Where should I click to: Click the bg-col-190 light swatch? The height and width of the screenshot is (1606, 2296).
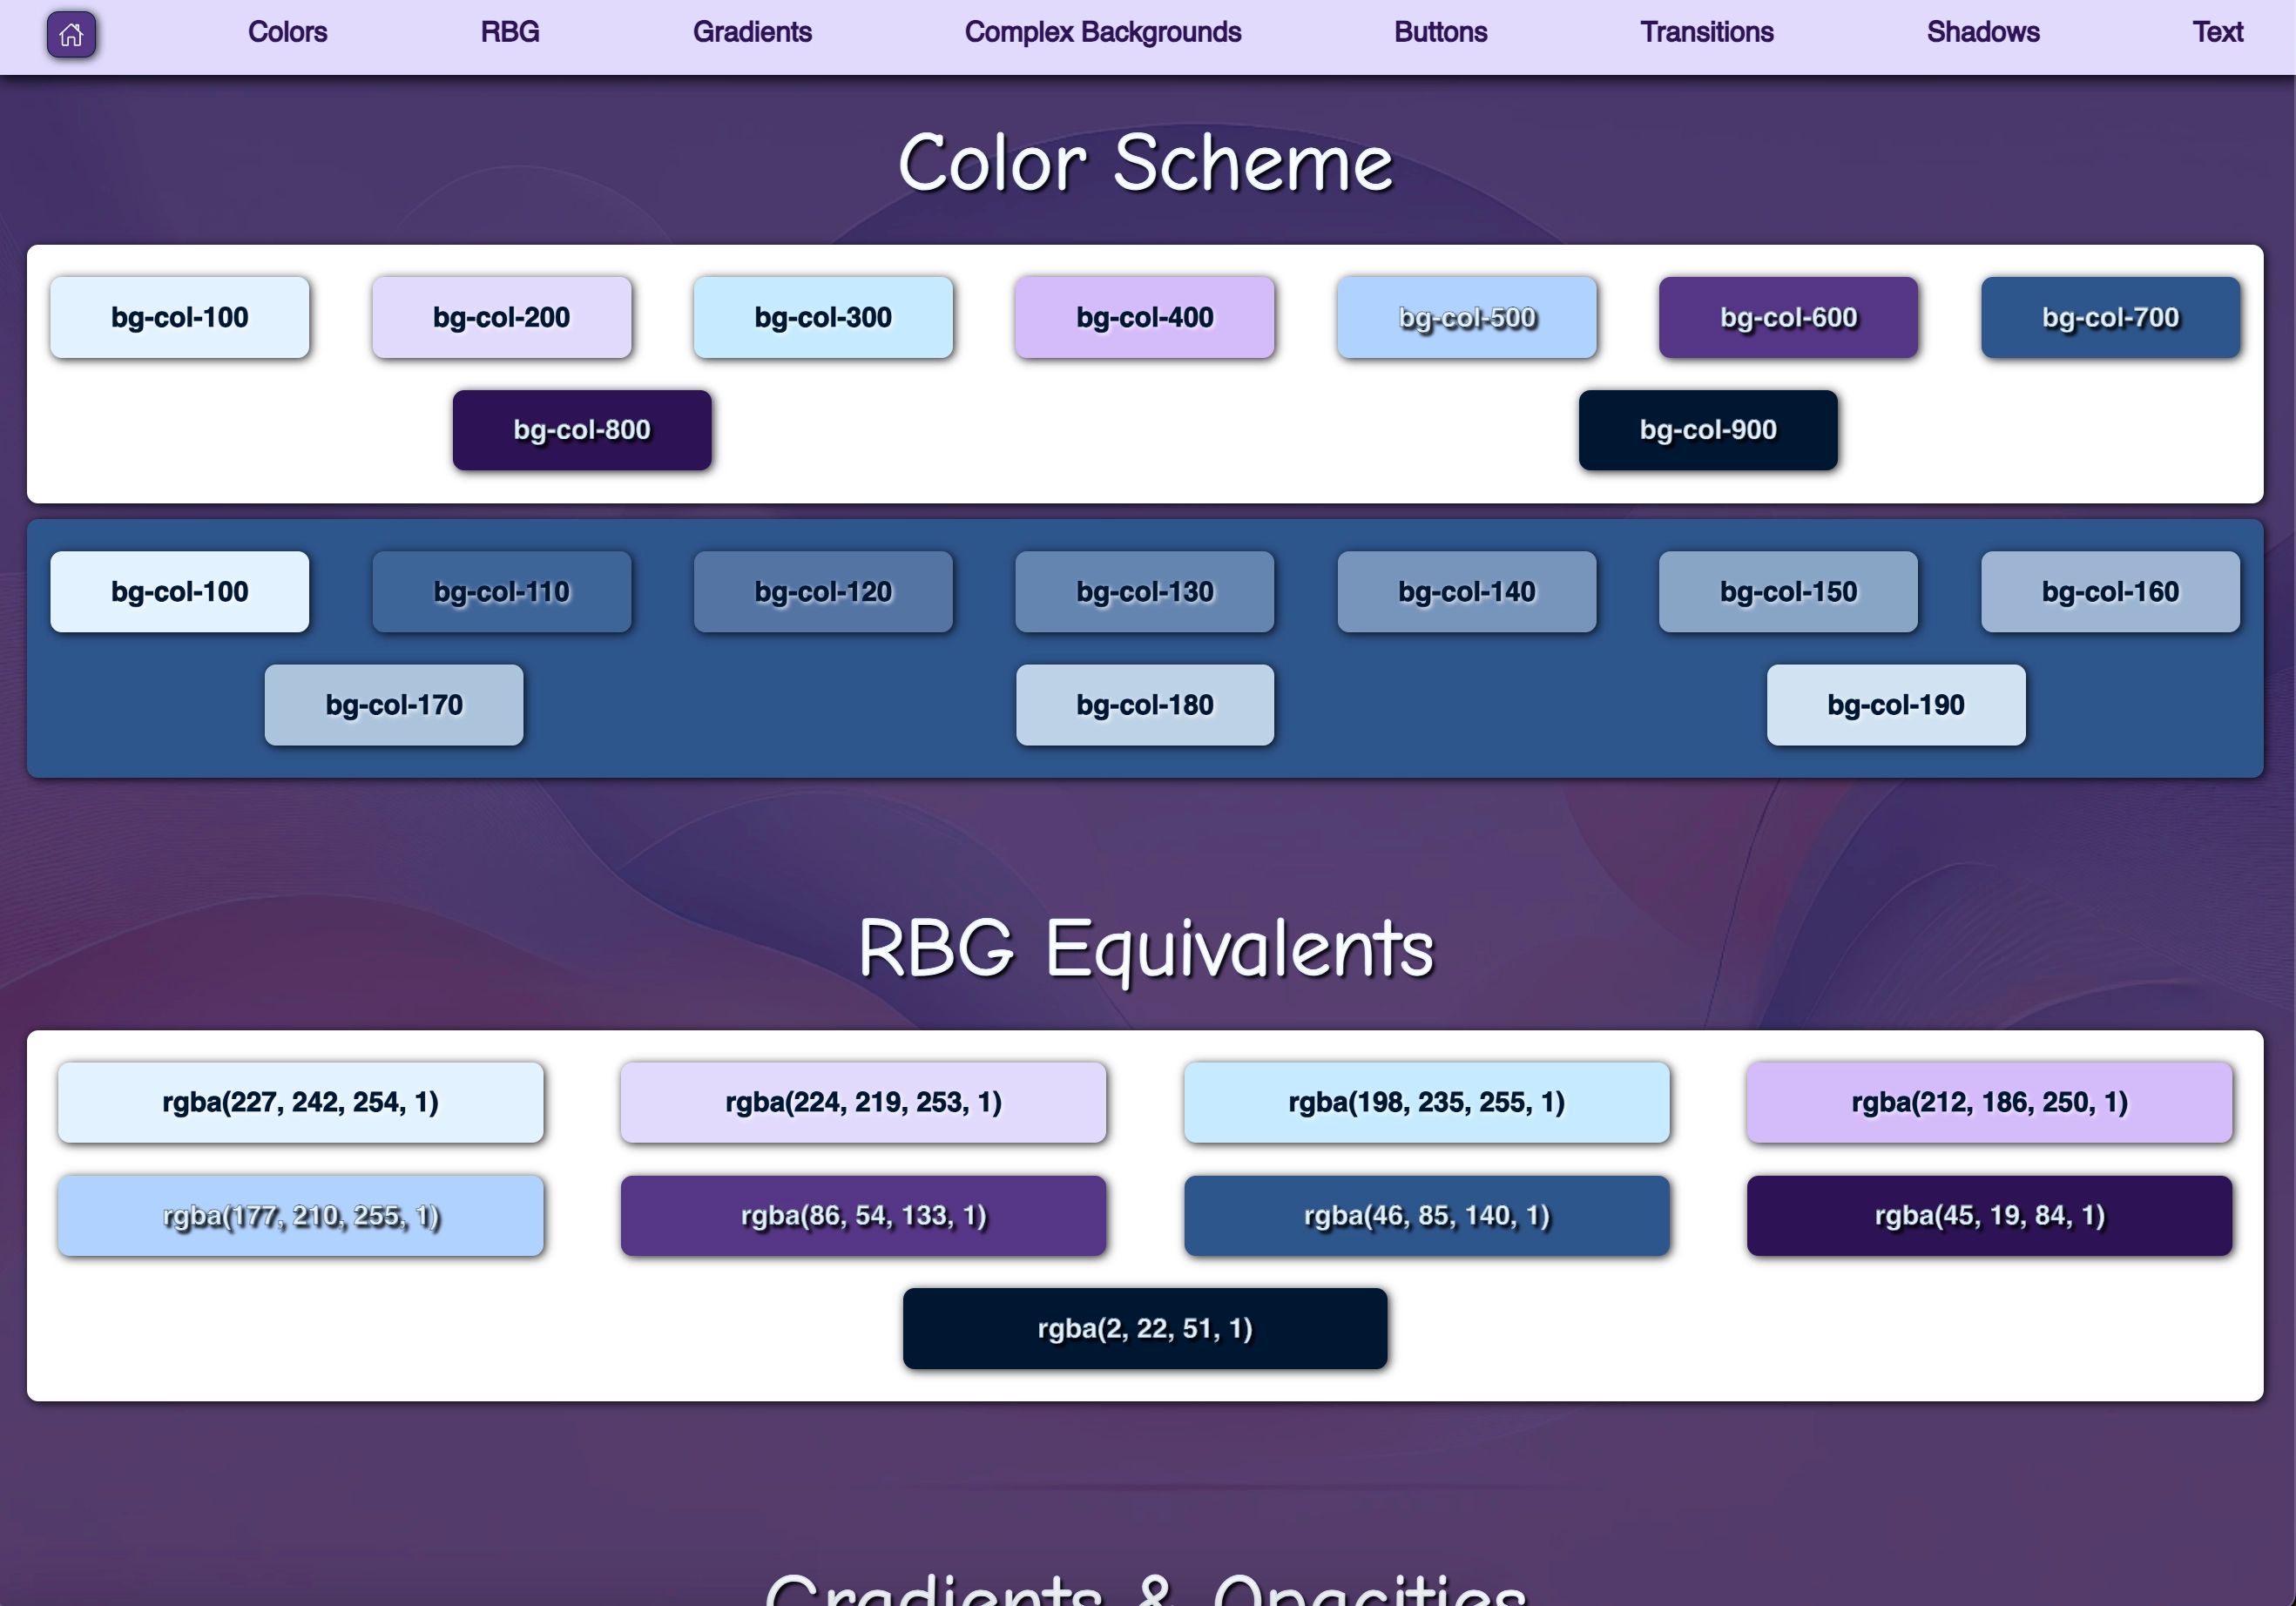tap(1895, 705)
